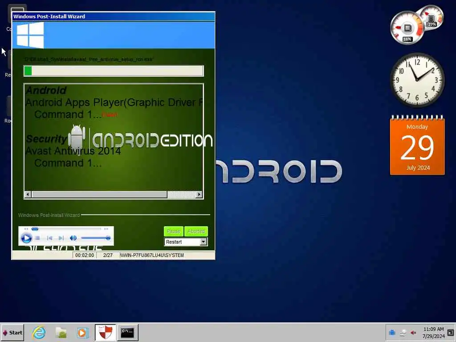Click the Android Apps Player entry
Viewport: 456px width, 342px height.
coord(114,102)
